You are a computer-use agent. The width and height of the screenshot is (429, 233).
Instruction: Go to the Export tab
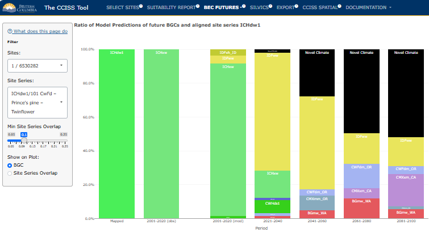coord(285,7)
